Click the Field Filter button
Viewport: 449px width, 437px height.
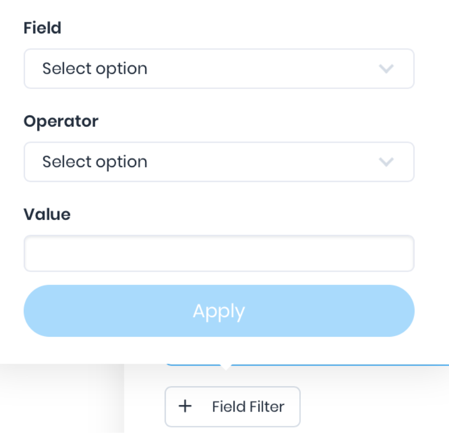point(232,407)
